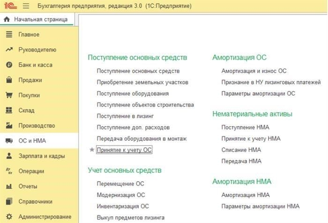Image resolution: width=328 pixels, height=223 pixels.
Task: Switch to the Начальная страница tab
Action: coord(40,20)
